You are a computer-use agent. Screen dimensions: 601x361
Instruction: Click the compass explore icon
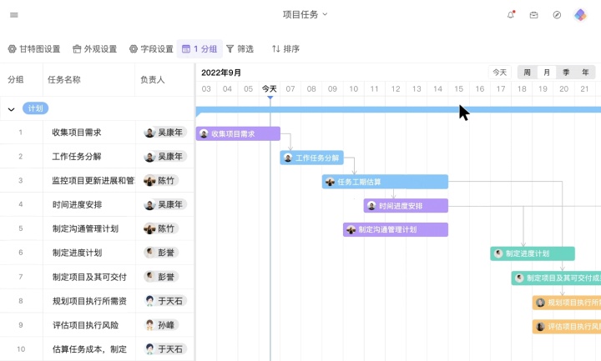click(x=557, y=14)
